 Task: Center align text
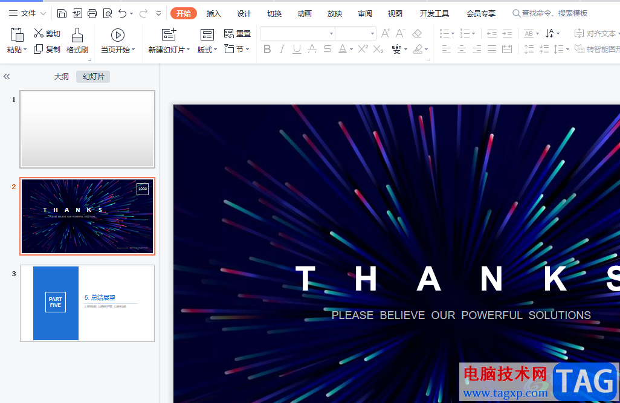point(462,50)
